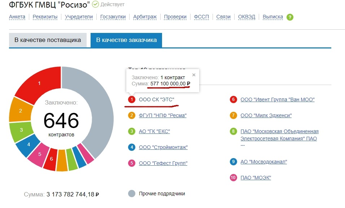Screen dimensions: 345x208
Task: Open supplier ПАО "МОЭК"
Action: pyautogui.click(x=256, y=178)
